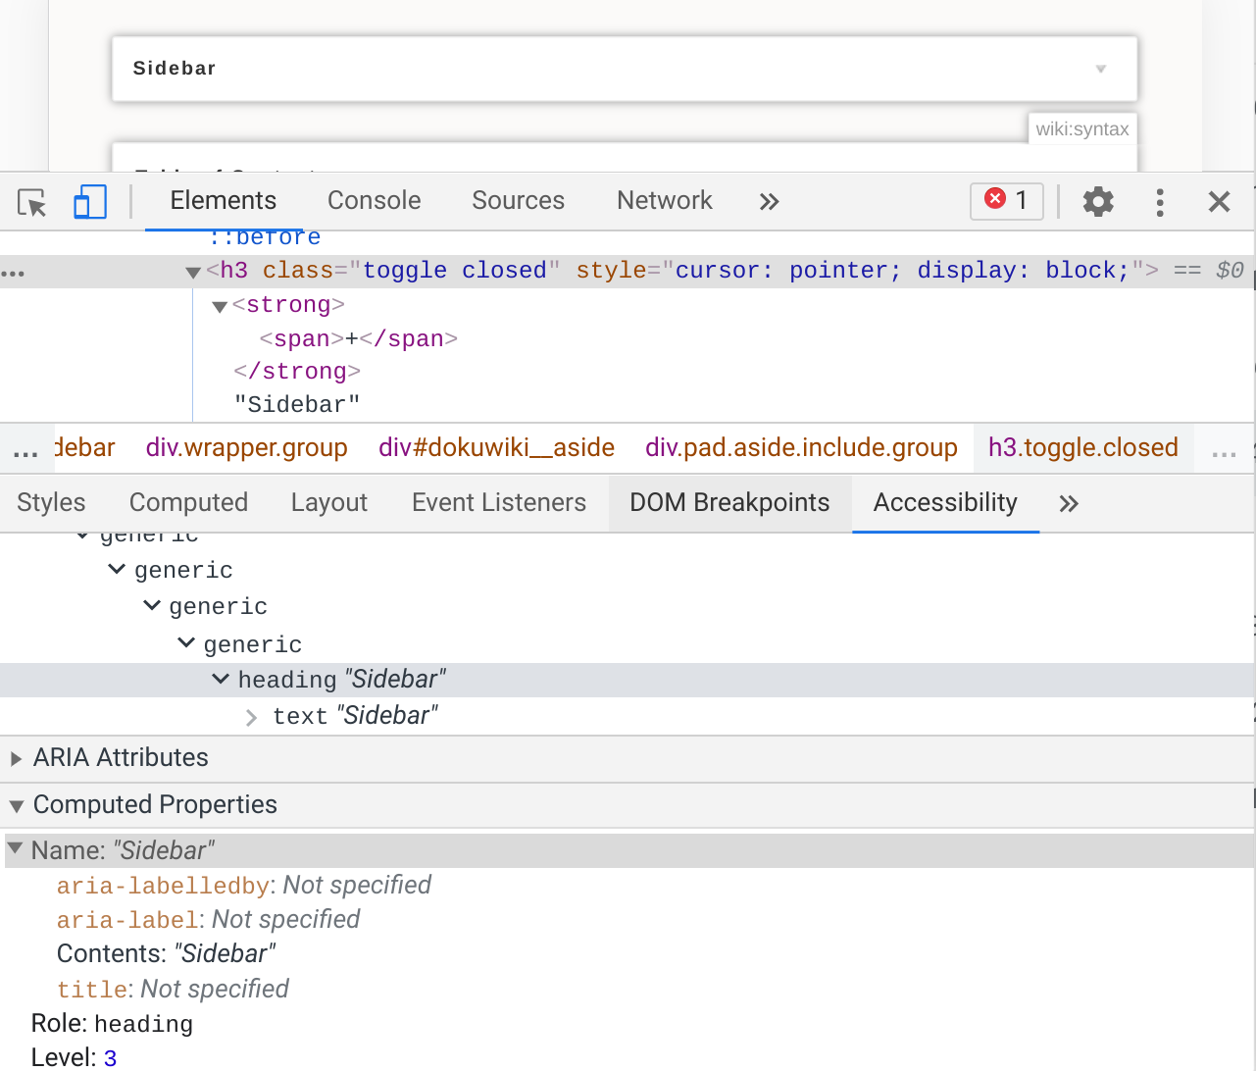Open DevTools settings gear

1098,201
